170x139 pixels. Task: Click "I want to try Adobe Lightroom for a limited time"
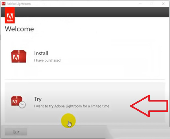72,106
